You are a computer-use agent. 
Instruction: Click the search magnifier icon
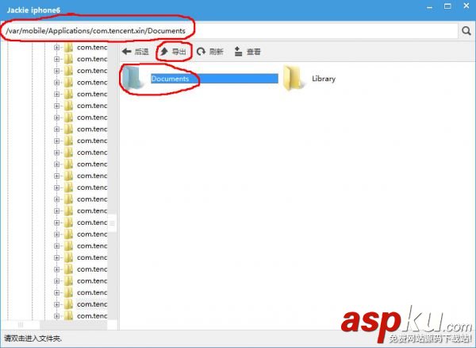(466, 31)
